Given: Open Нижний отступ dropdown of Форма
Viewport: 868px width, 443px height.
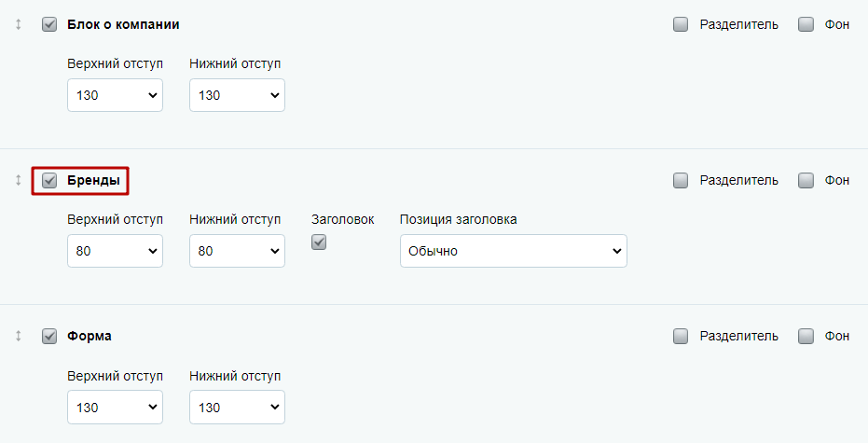Looking at the screenshot, I should [x=237, y=407].
